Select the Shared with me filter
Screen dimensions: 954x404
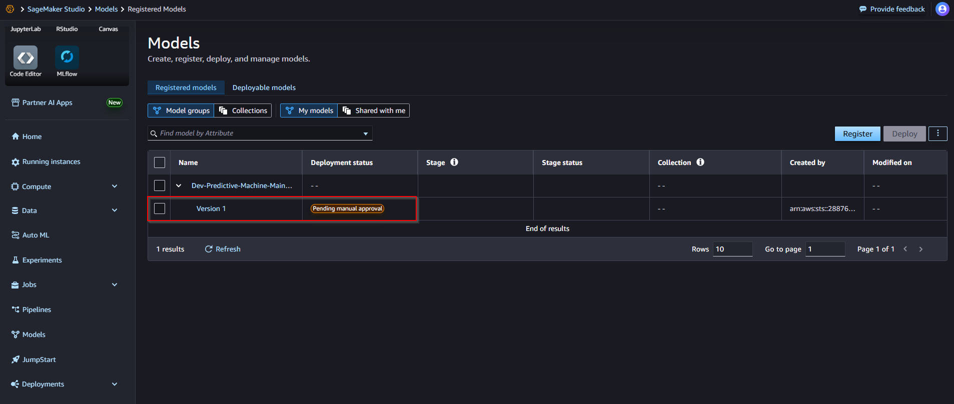coord(374,110)
